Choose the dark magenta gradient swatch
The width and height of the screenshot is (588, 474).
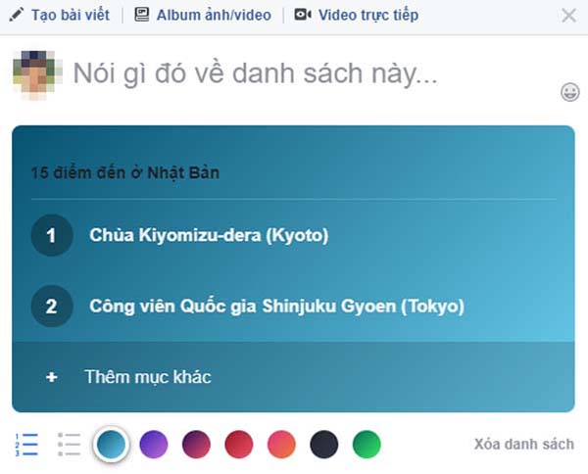tap(197, 445)
